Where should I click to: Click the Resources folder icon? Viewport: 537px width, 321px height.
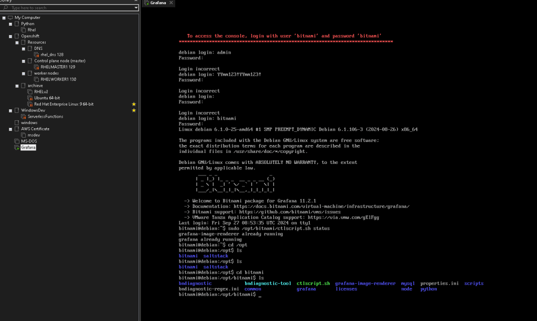click(x=23, y=42)
